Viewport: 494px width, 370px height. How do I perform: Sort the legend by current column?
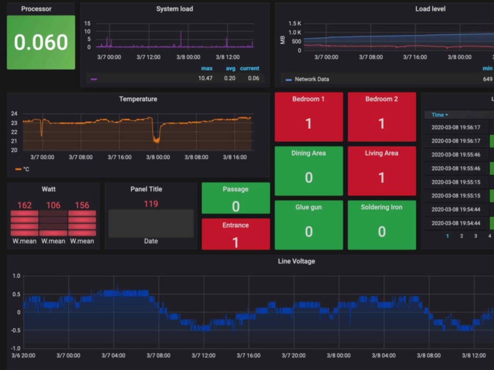click(x=249, y=68)
